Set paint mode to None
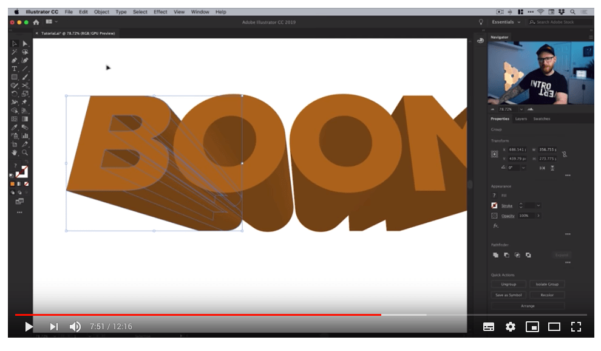The width and height of the screenshot is (601, 351). [x=27, y=184]
